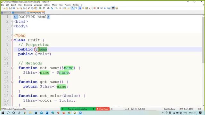Open Task View on the taskbar

point(19,113)
